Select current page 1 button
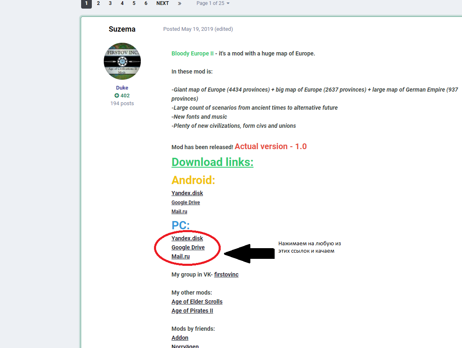This screenshot has width=462, height=348. pos(86,3)
